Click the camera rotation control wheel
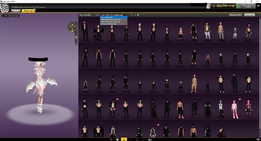This screenshot has height=141, width=261. pos(72,27)
